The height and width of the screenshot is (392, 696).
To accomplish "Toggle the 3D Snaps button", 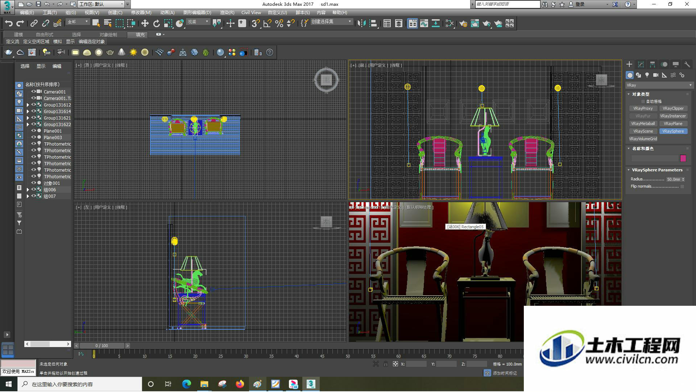I will (256, 24).
